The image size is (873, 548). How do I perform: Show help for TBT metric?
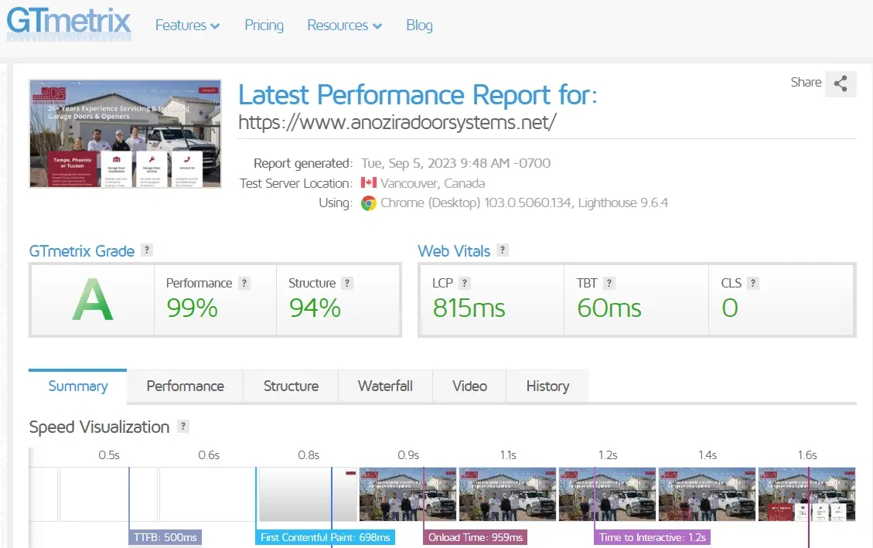(609, 283)
